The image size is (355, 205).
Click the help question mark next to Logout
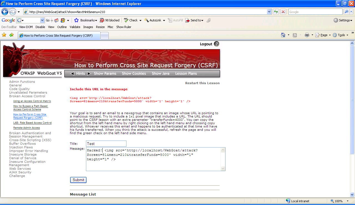point(217,44)
